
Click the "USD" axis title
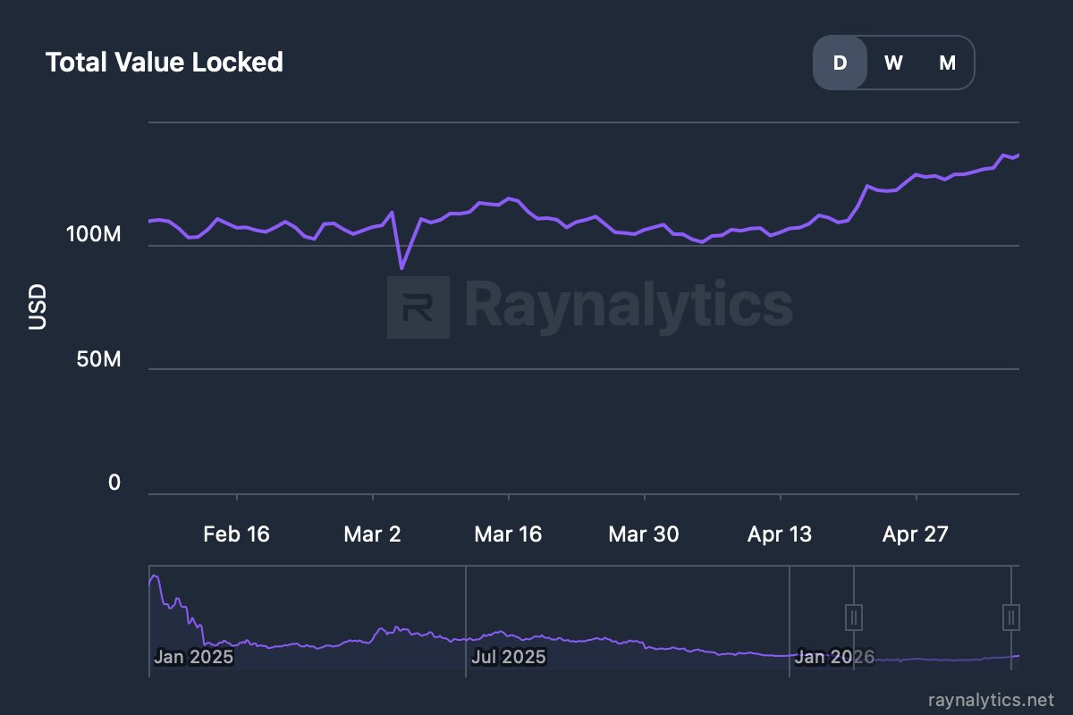pyautogui.click(x=38, y=308)
